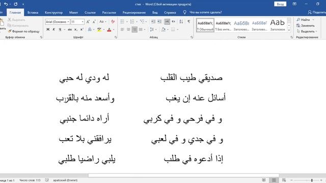The image size is (326, 183).
Task: Apply the Обычный (Normal) style
Action: point(205,25)
